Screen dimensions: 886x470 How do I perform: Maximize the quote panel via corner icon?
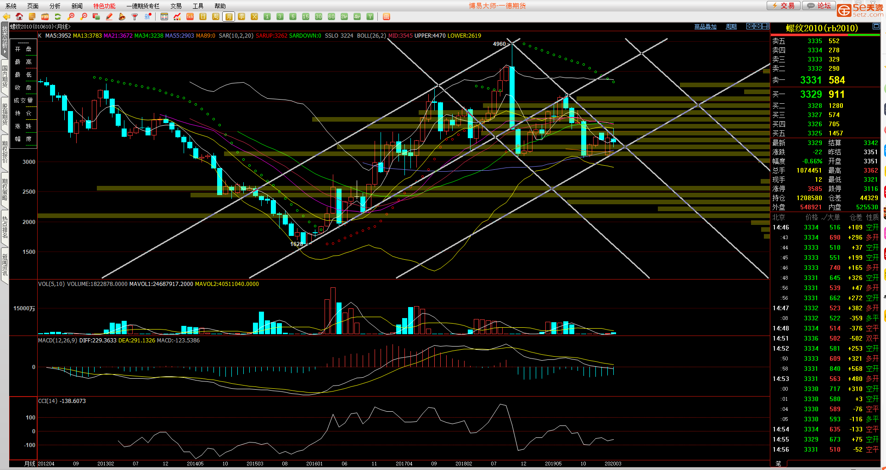point(876,27)
